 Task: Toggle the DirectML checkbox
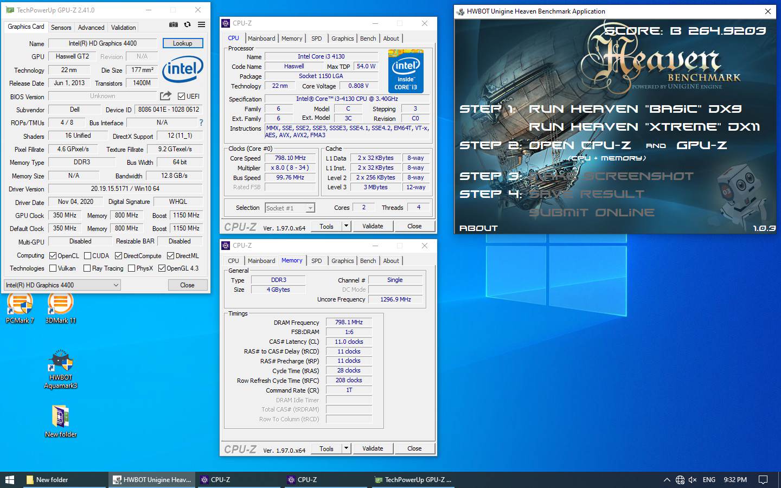(x=170, y=255)
